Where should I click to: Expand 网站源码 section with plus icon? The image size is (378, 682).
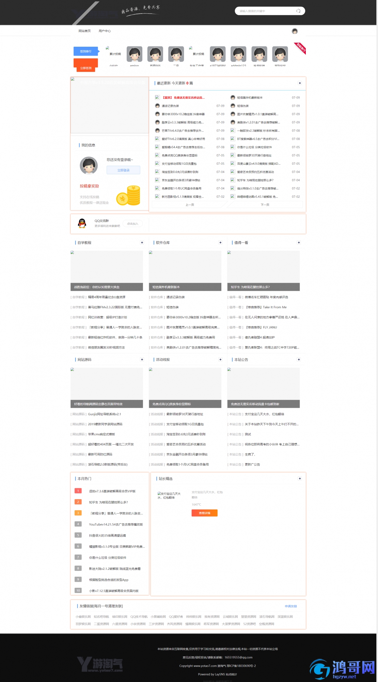(142, 359)
